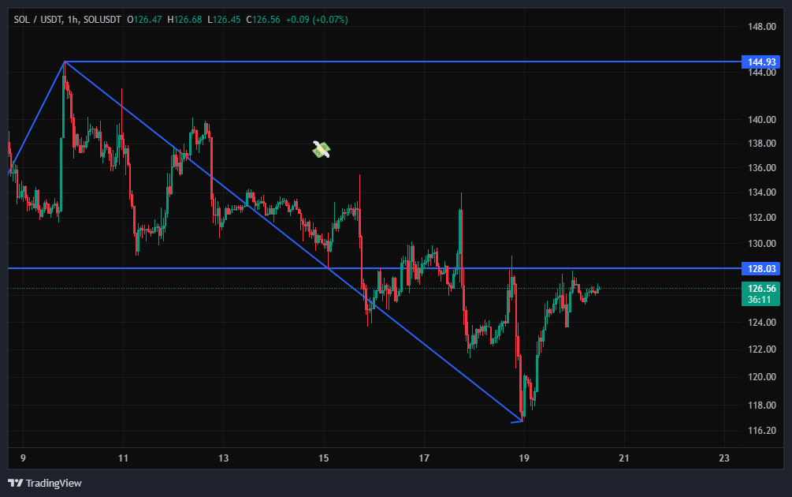Click the O126.47 open value in legend
The image size is (792, 497).
[144, 19]
